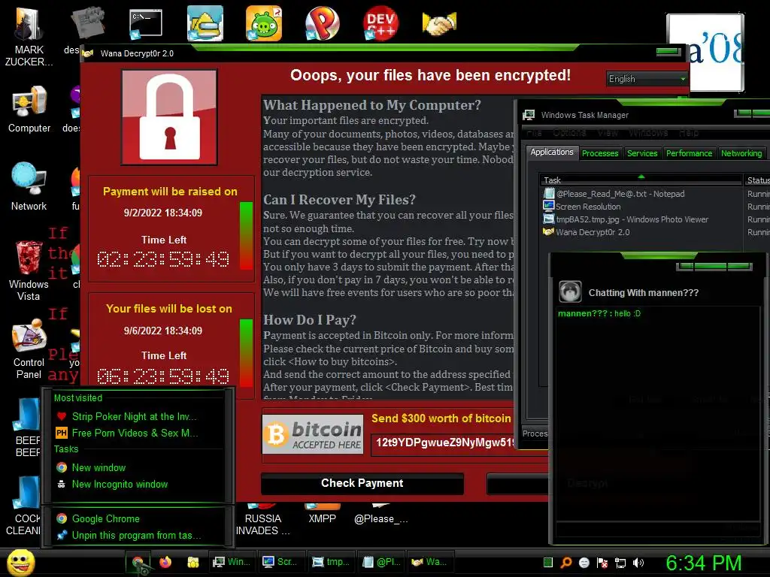
Task: Launch Firefox from the taskbar
Action: [x=165, y=562]
